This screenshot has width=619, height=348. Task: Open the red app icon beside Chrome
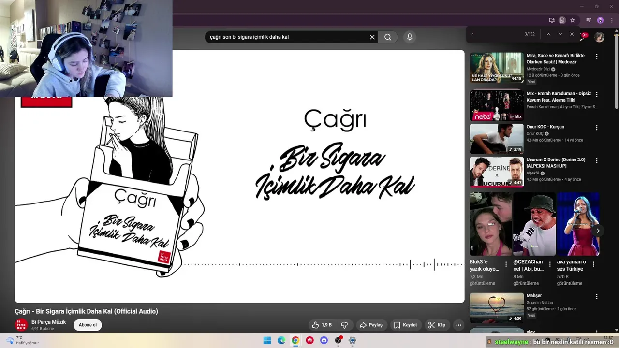[310, 340]
